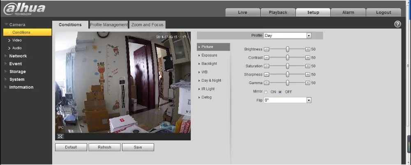Viewport: 411px width, 165px height.
Task: Open the help question mark icon
Action: (397, 24)
